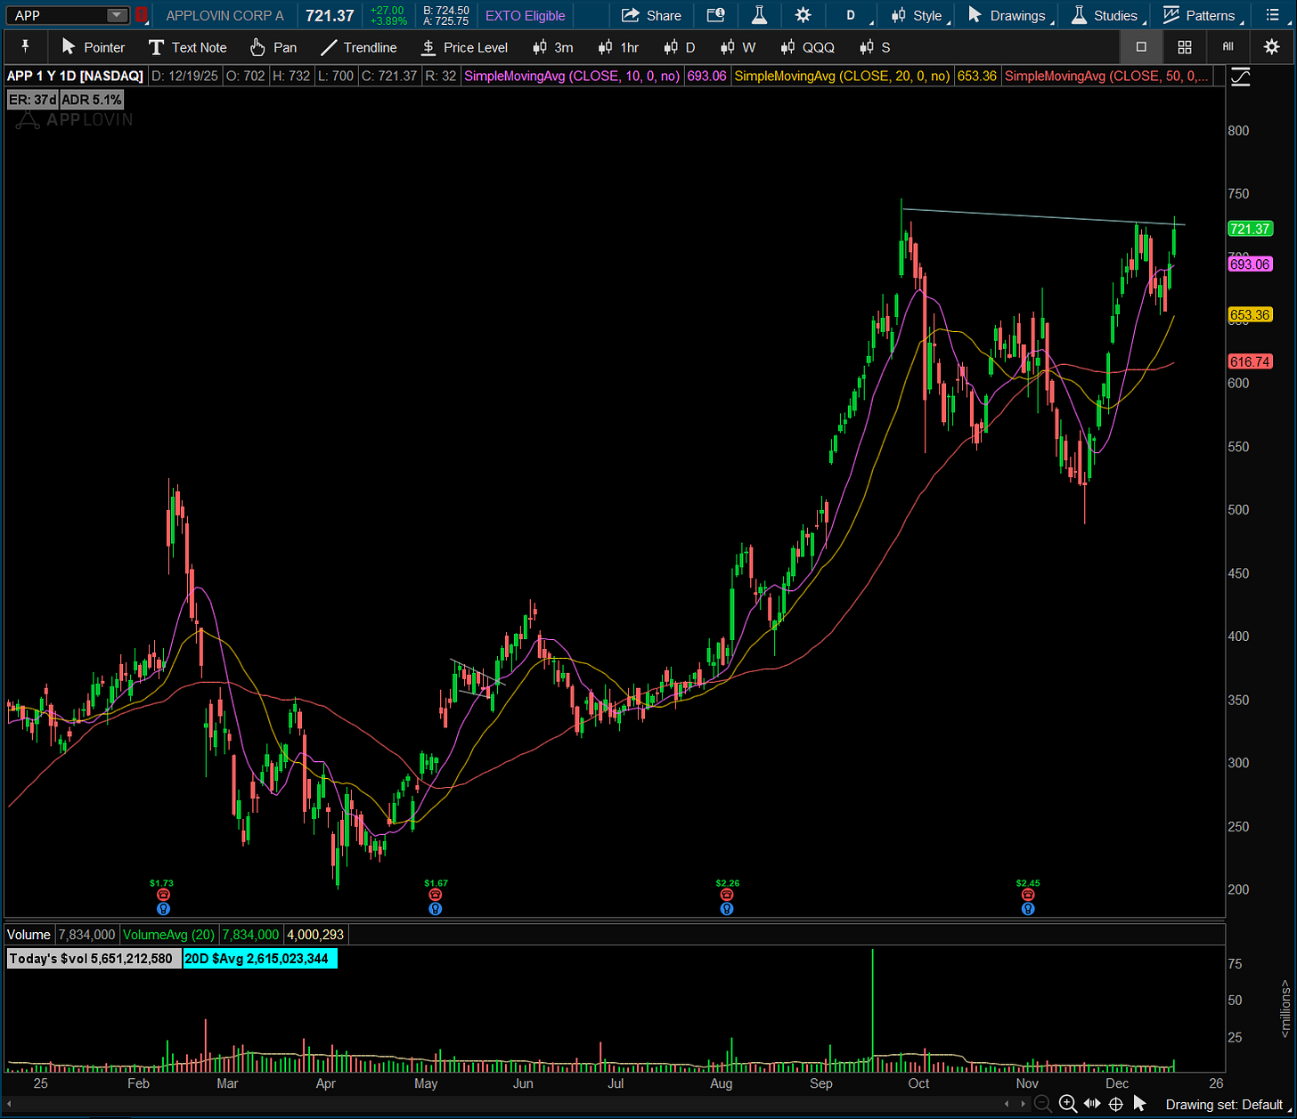Click the ER: 37d label
The height and width of the screenshot is (1119, 1297).
pos(32,100)
